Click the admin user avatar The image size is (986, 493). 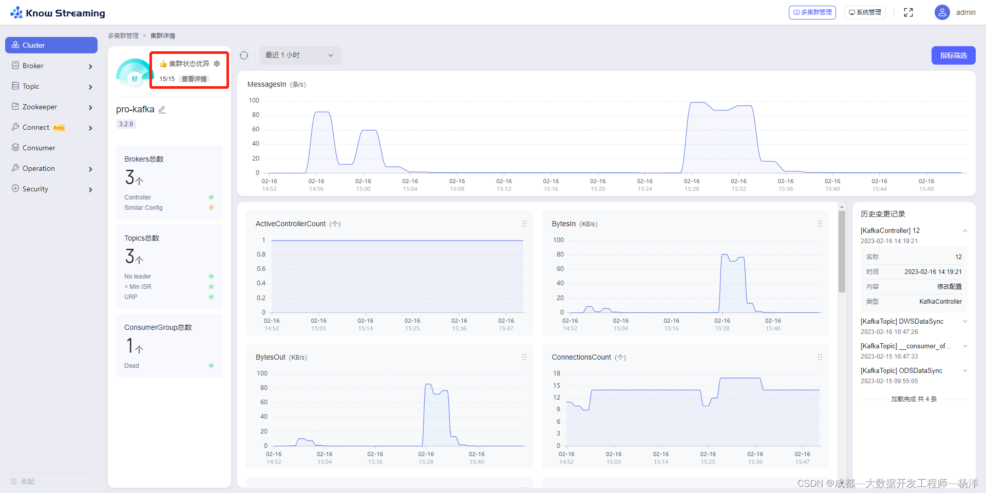[x=942, y=12]
